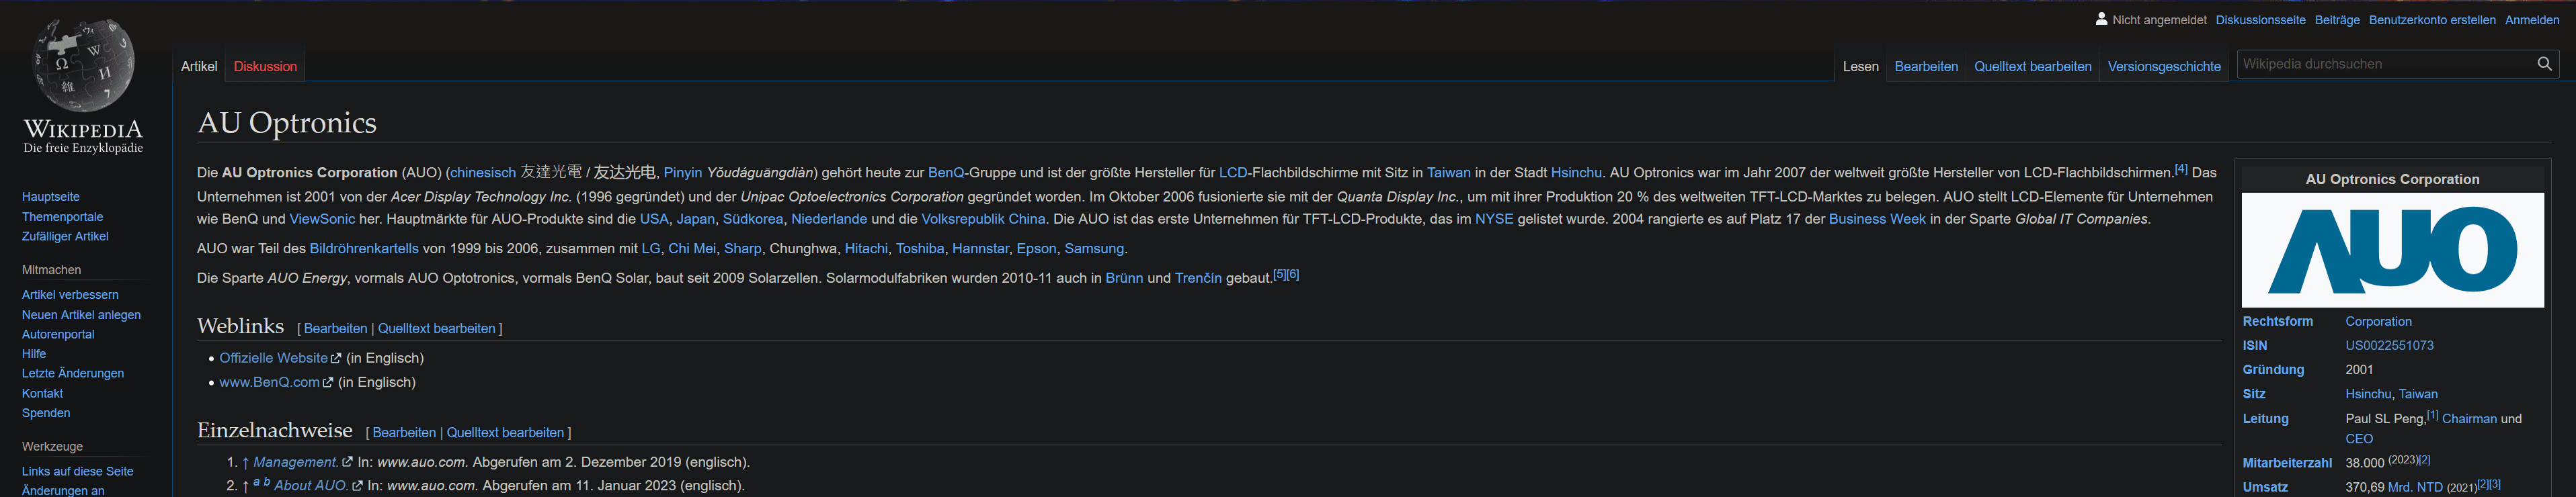The width and height of the screenshot is (2576, 497).
Task: Open the LCD link
Action: (x=1233, y=173)
